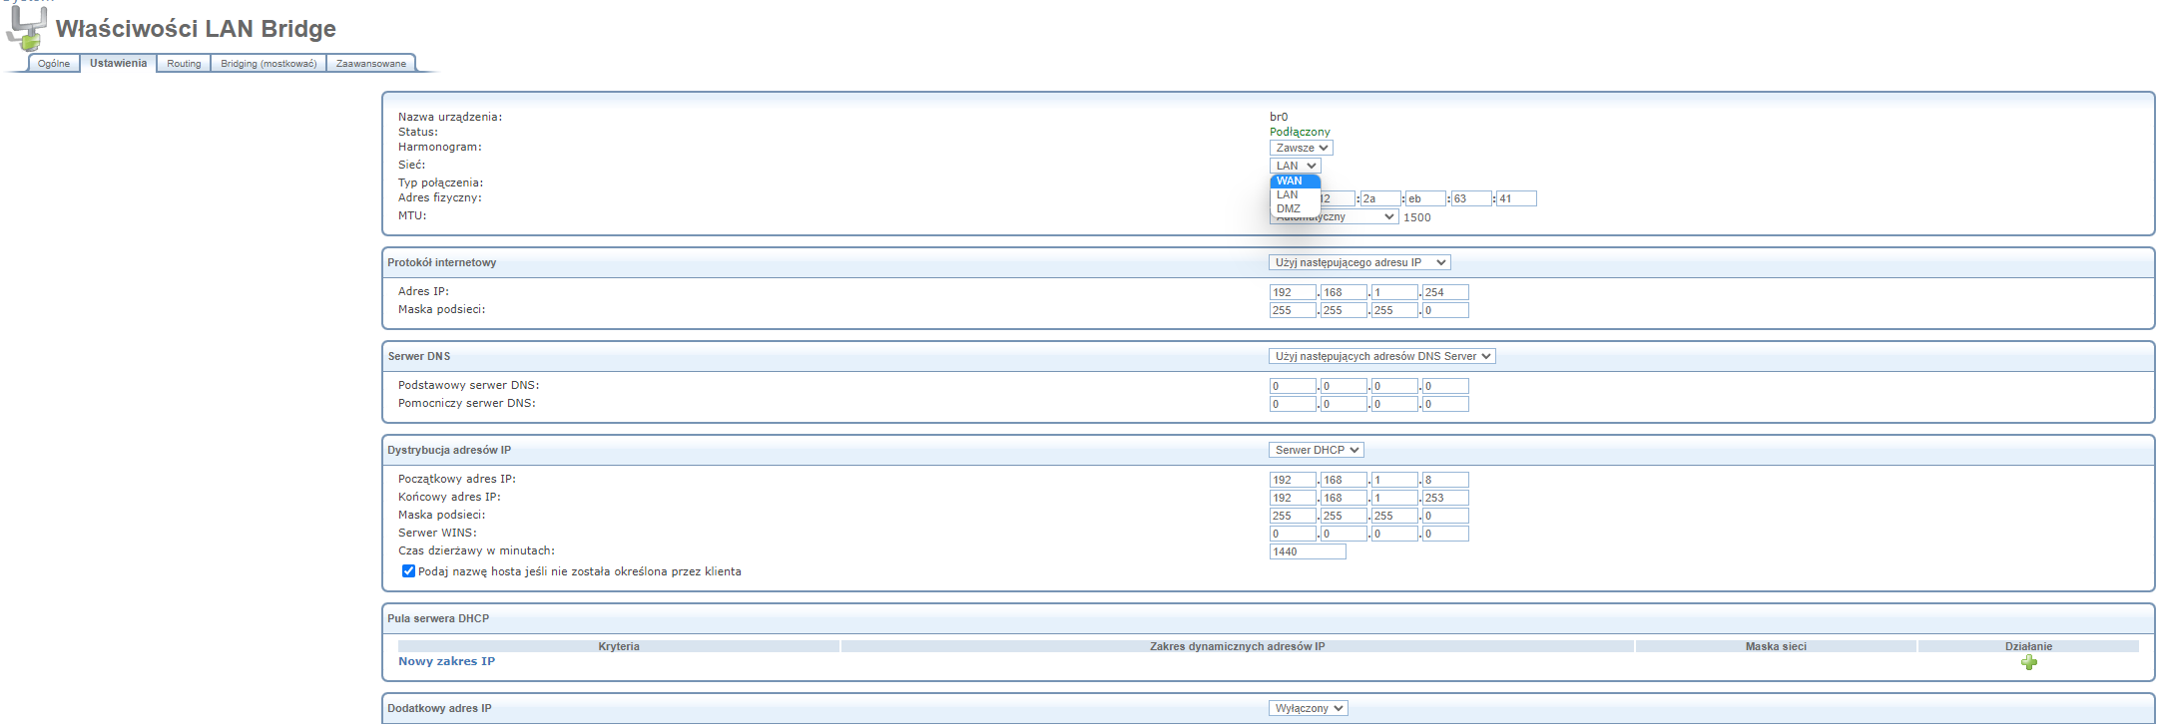Click the MAC address field '2a'
This screenshot has width=2160, height=728.
(1380, 198)
